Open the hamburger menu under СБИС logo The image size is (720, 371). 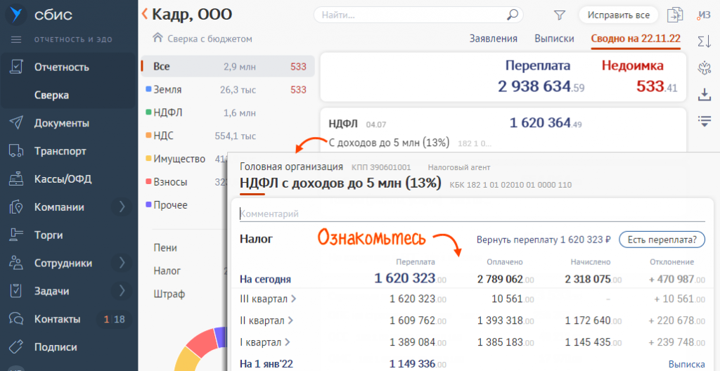[16, 39]
